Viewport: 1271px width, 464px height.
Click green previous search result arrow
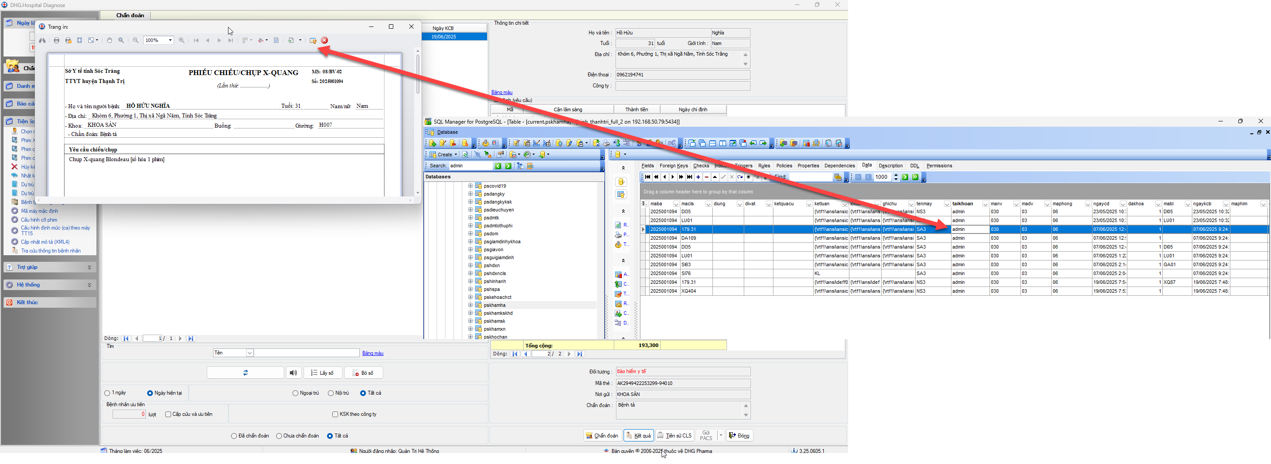(499, 166)
